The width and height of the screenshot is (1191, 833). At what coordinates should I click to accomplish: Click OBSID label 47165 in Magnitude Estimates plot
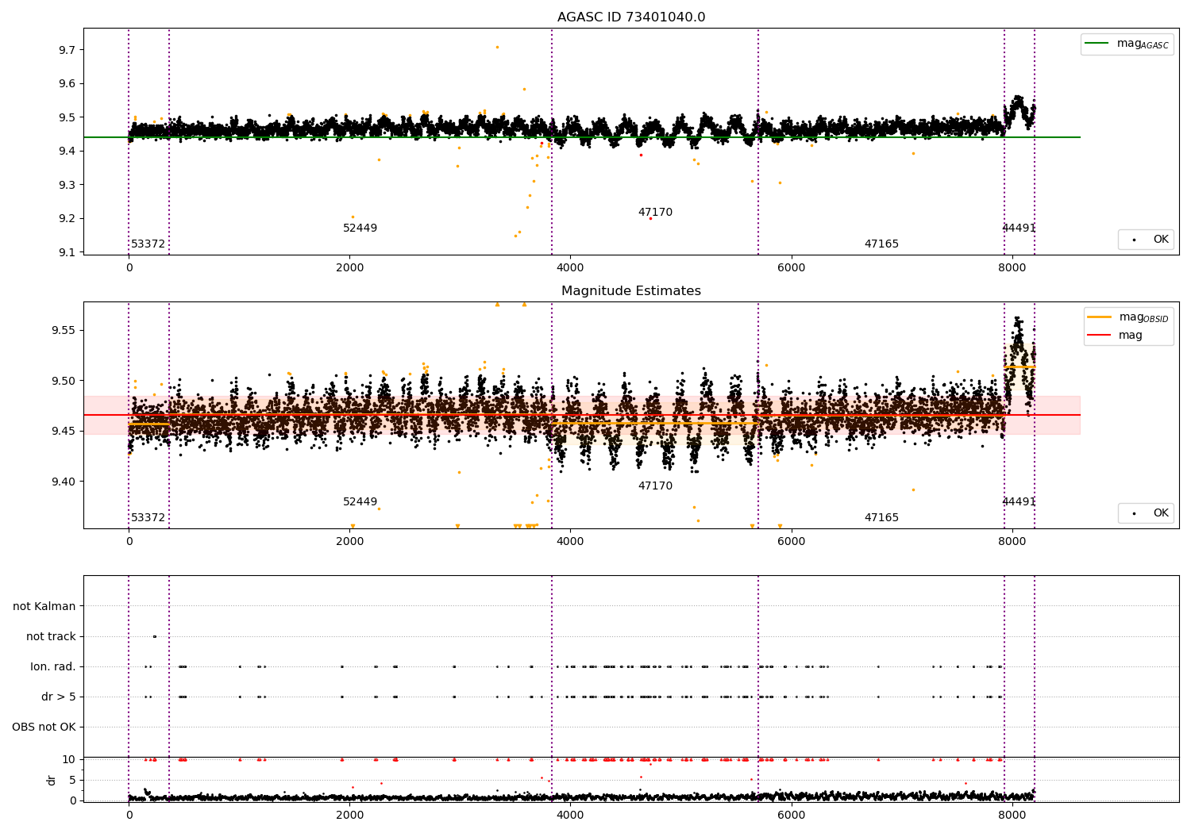click(x=881, y=517)
